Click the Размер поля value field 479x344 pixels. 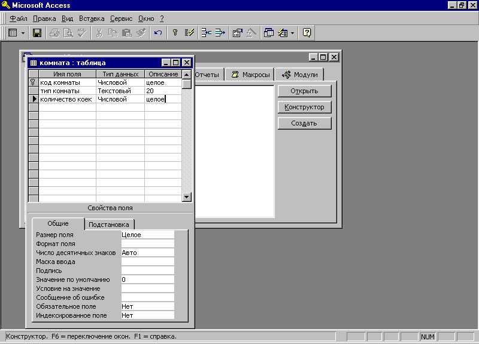(147, 235)
